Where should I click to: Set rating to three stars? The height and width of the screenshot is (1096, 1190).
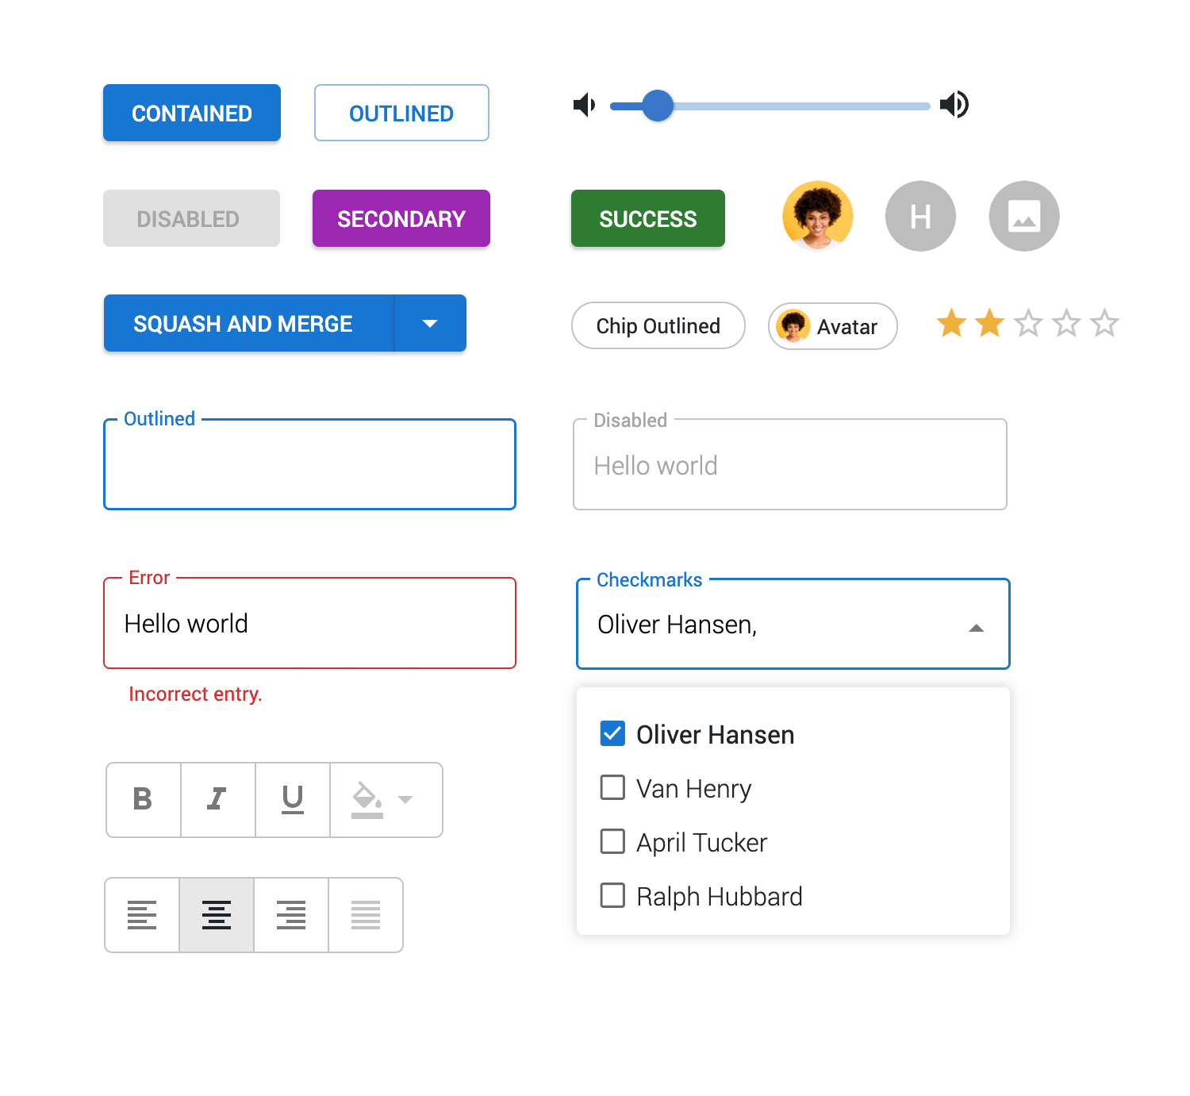point(1028,324)
